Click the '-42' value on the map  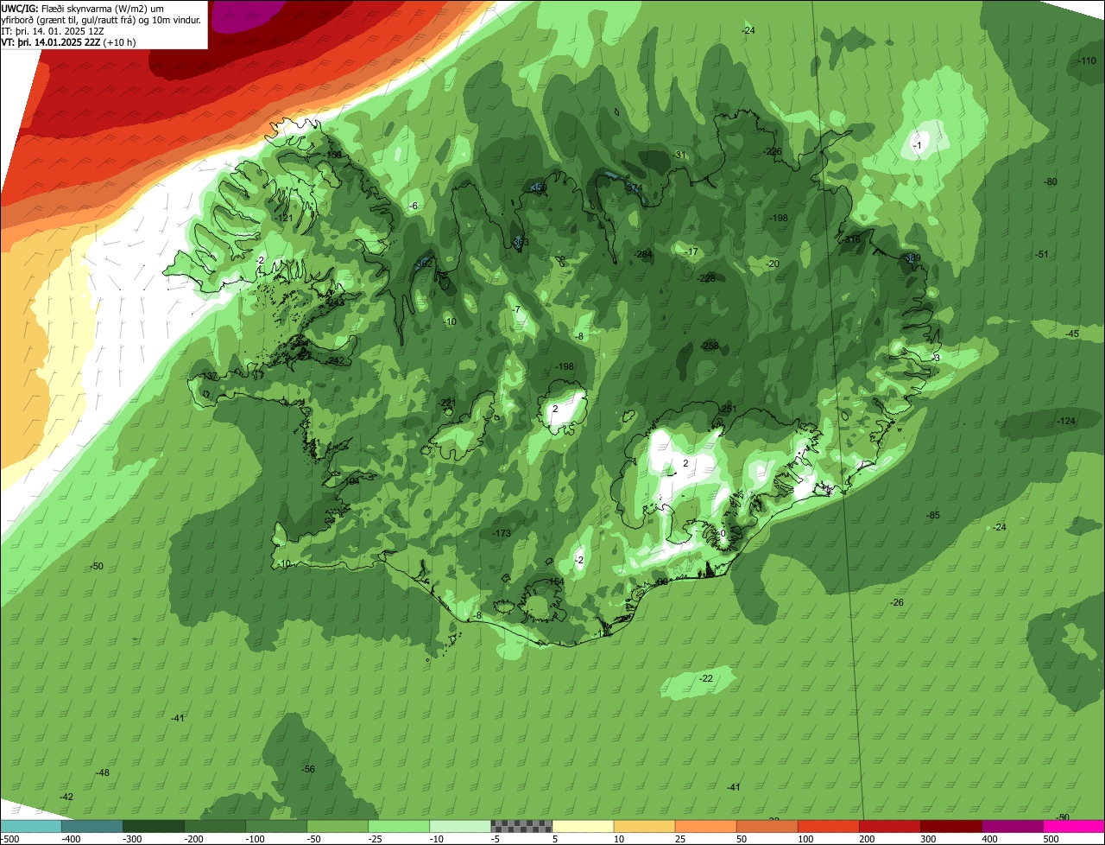pyautogui.click(x=66, y=797)
